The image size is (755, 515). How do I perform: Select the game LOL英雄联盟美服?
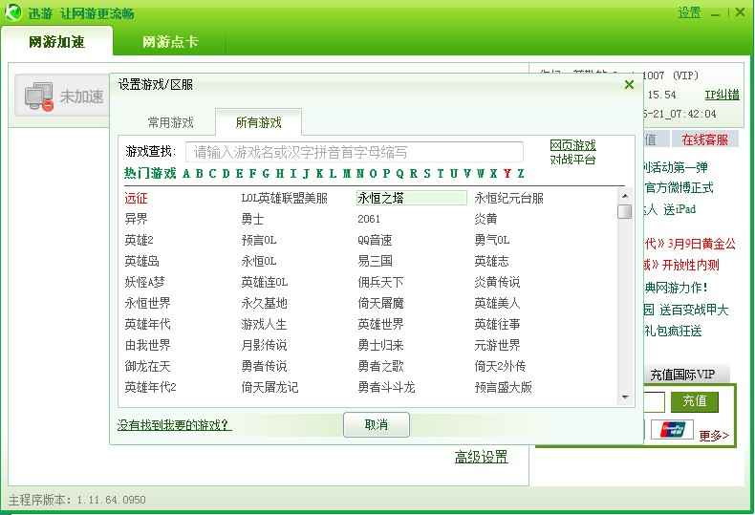point(285,198)
